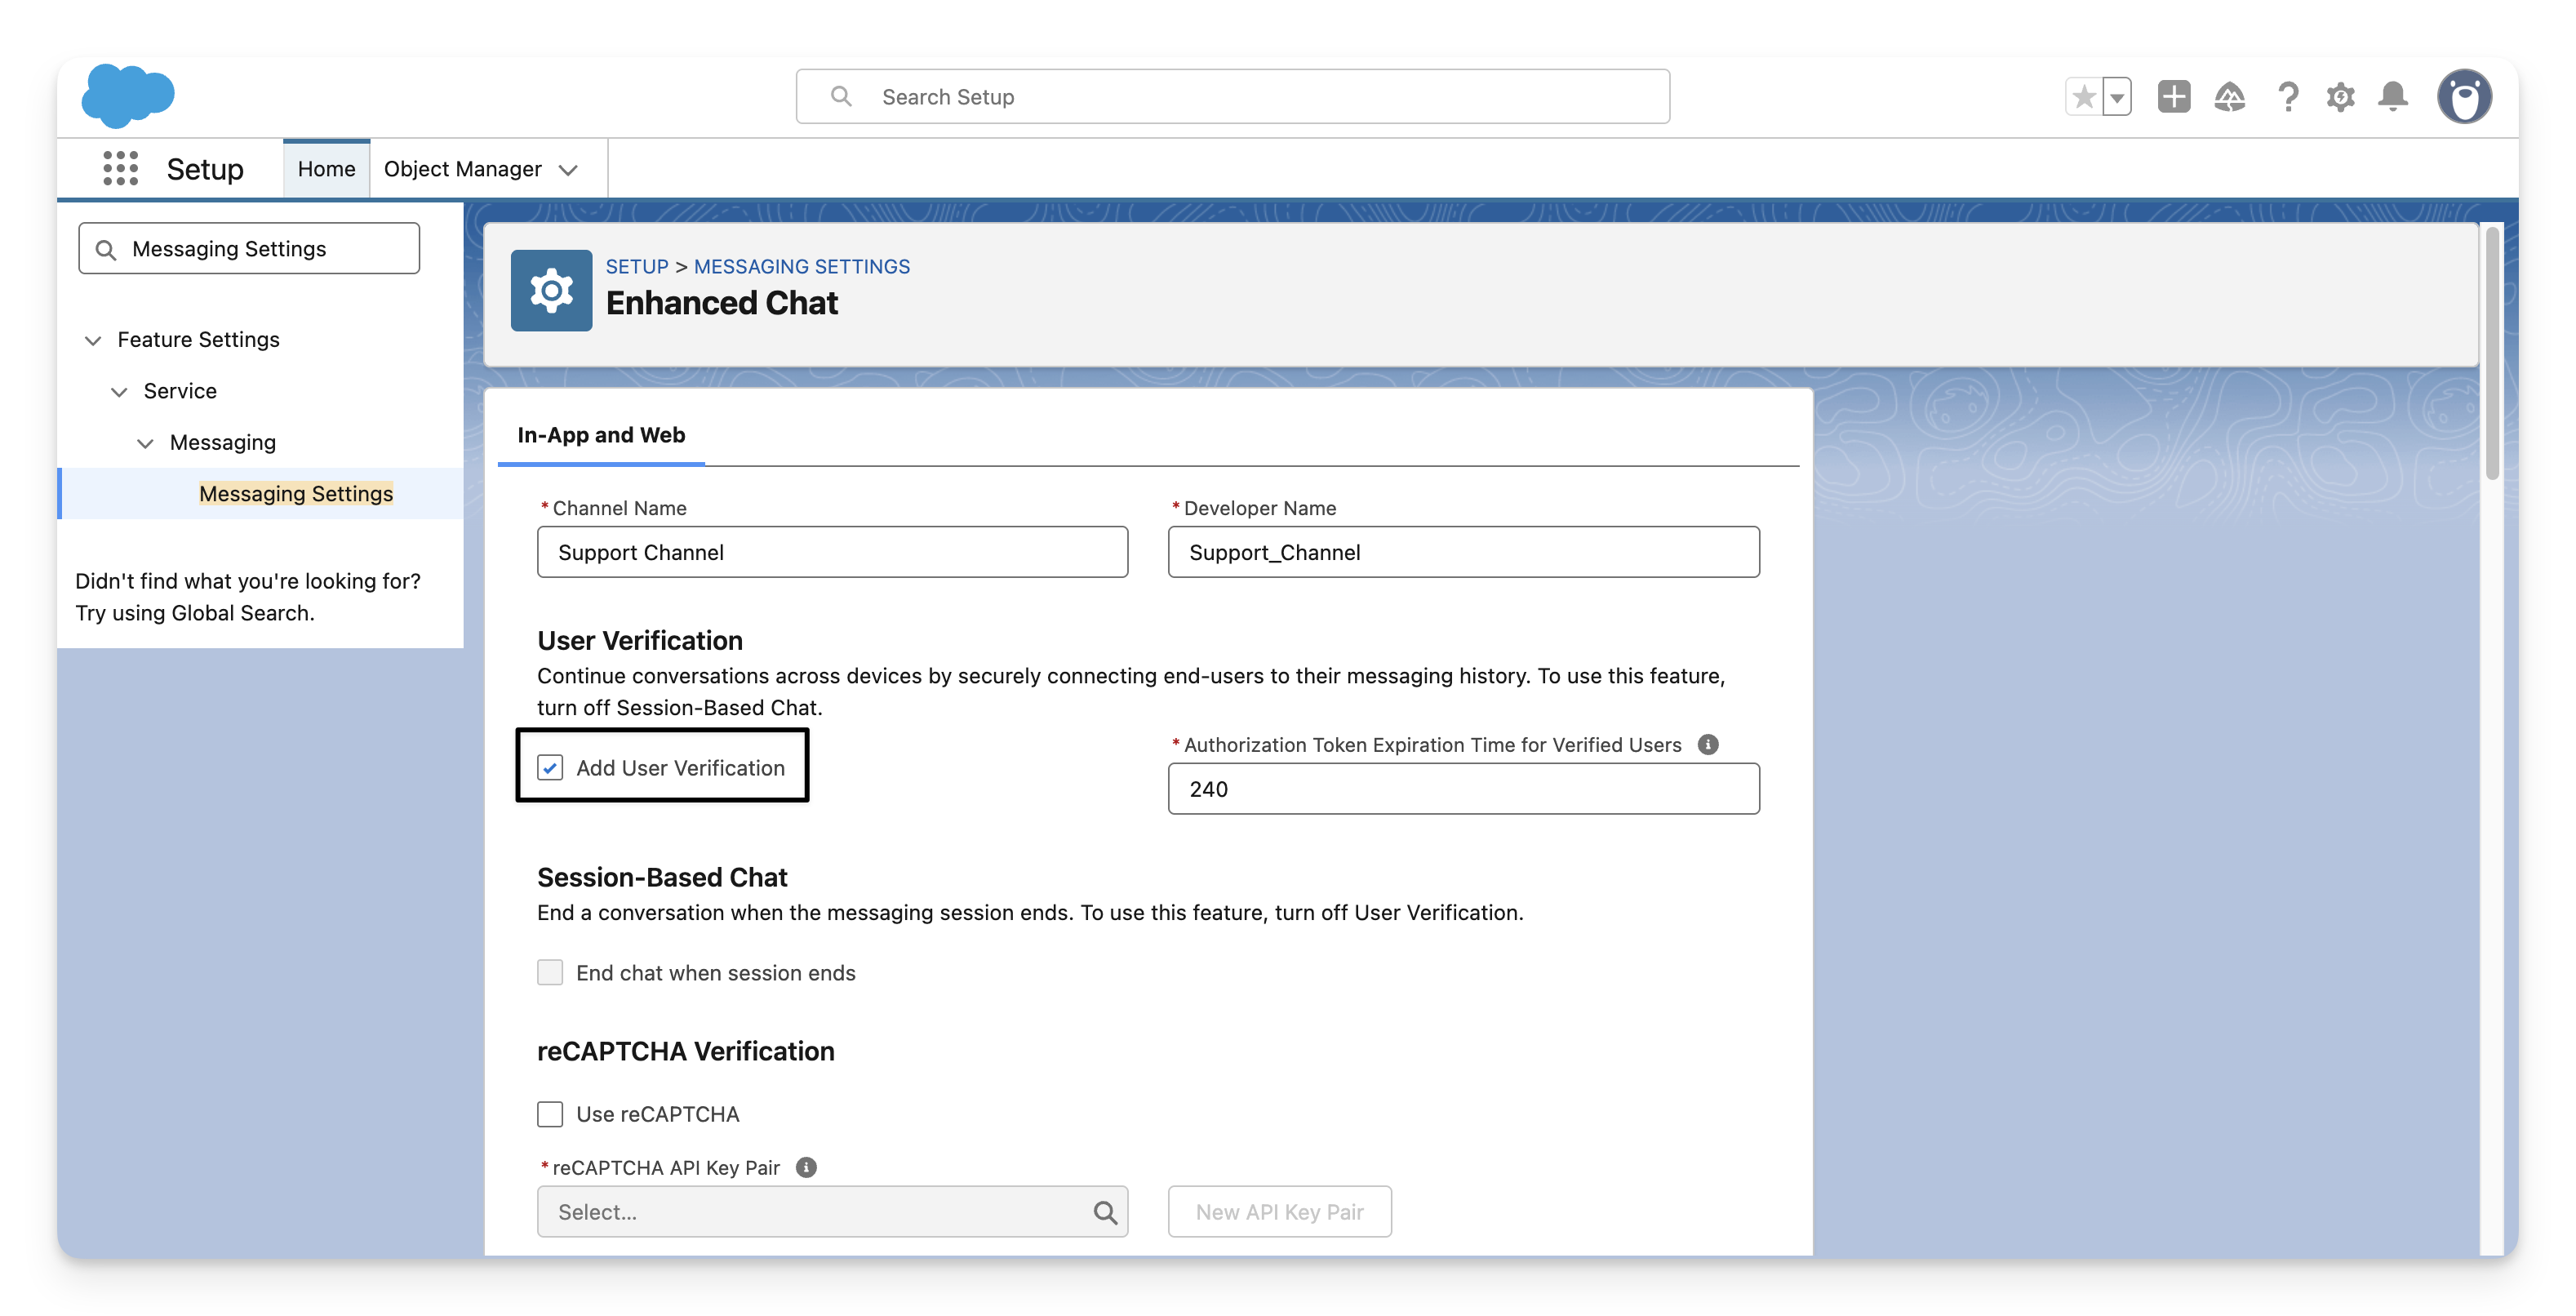Toggle End chat when session ends
2576x1316 pixels.
pos(550,973)
